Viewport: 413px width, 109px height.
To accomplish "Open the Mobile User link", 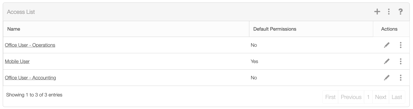I will [x=17, y=62].
